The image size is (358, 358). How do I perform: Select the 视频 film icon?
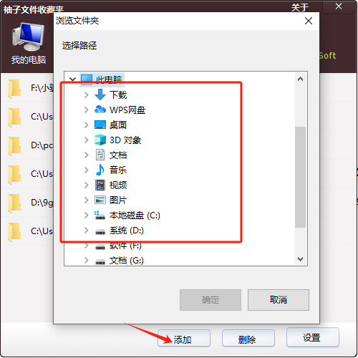(100, 185)
